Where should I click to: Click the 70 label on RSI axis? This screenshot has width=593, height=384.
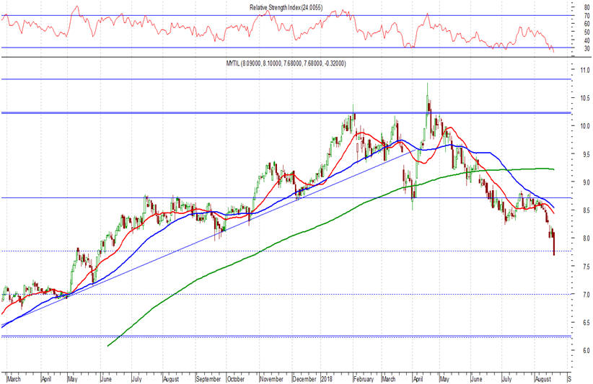coord(587,16)
